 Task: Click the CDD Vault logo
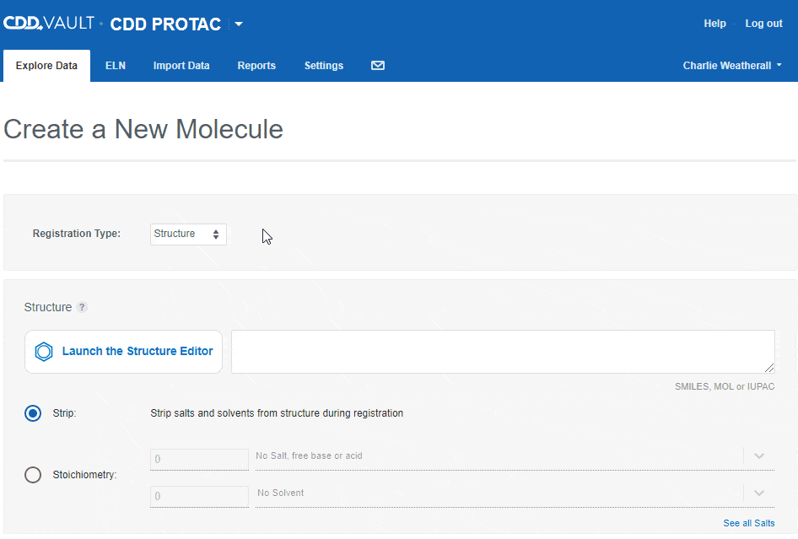49,23
